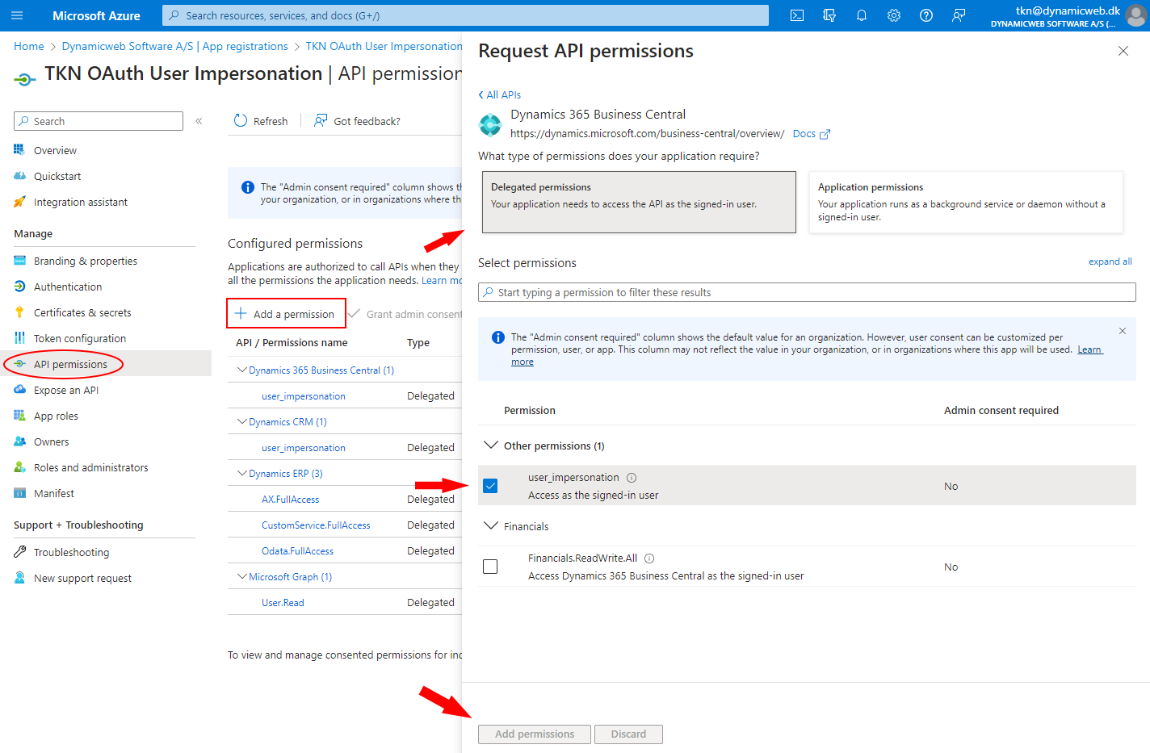This screenshot has height=753, width=1150.
Task: Dismiss the admin consent info banner
Action: click(x=1123, y=331)
